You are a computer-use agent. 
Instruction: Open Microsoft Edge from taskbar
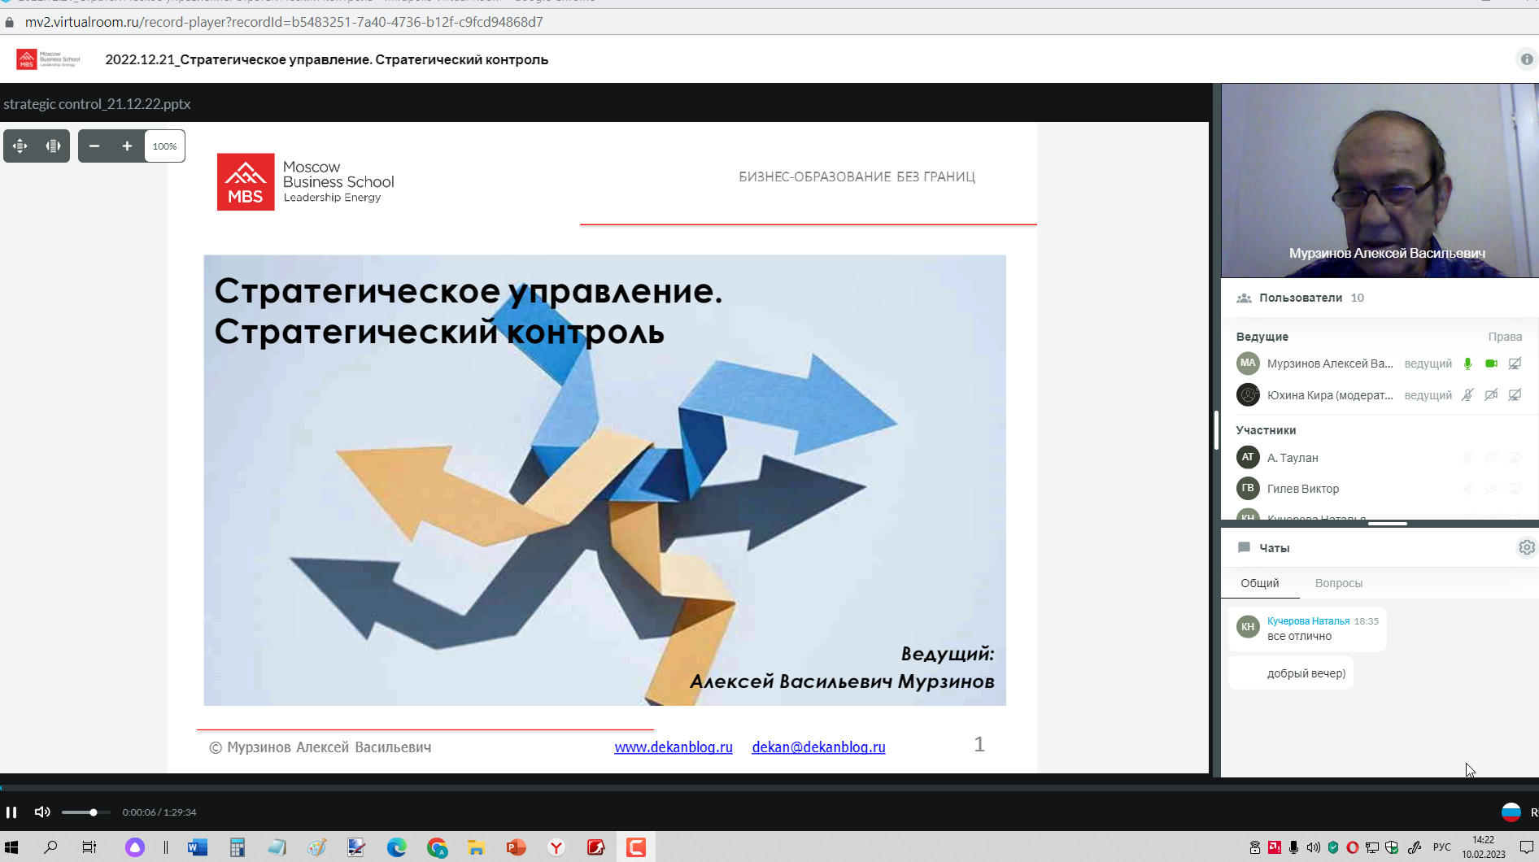[397, 847]
